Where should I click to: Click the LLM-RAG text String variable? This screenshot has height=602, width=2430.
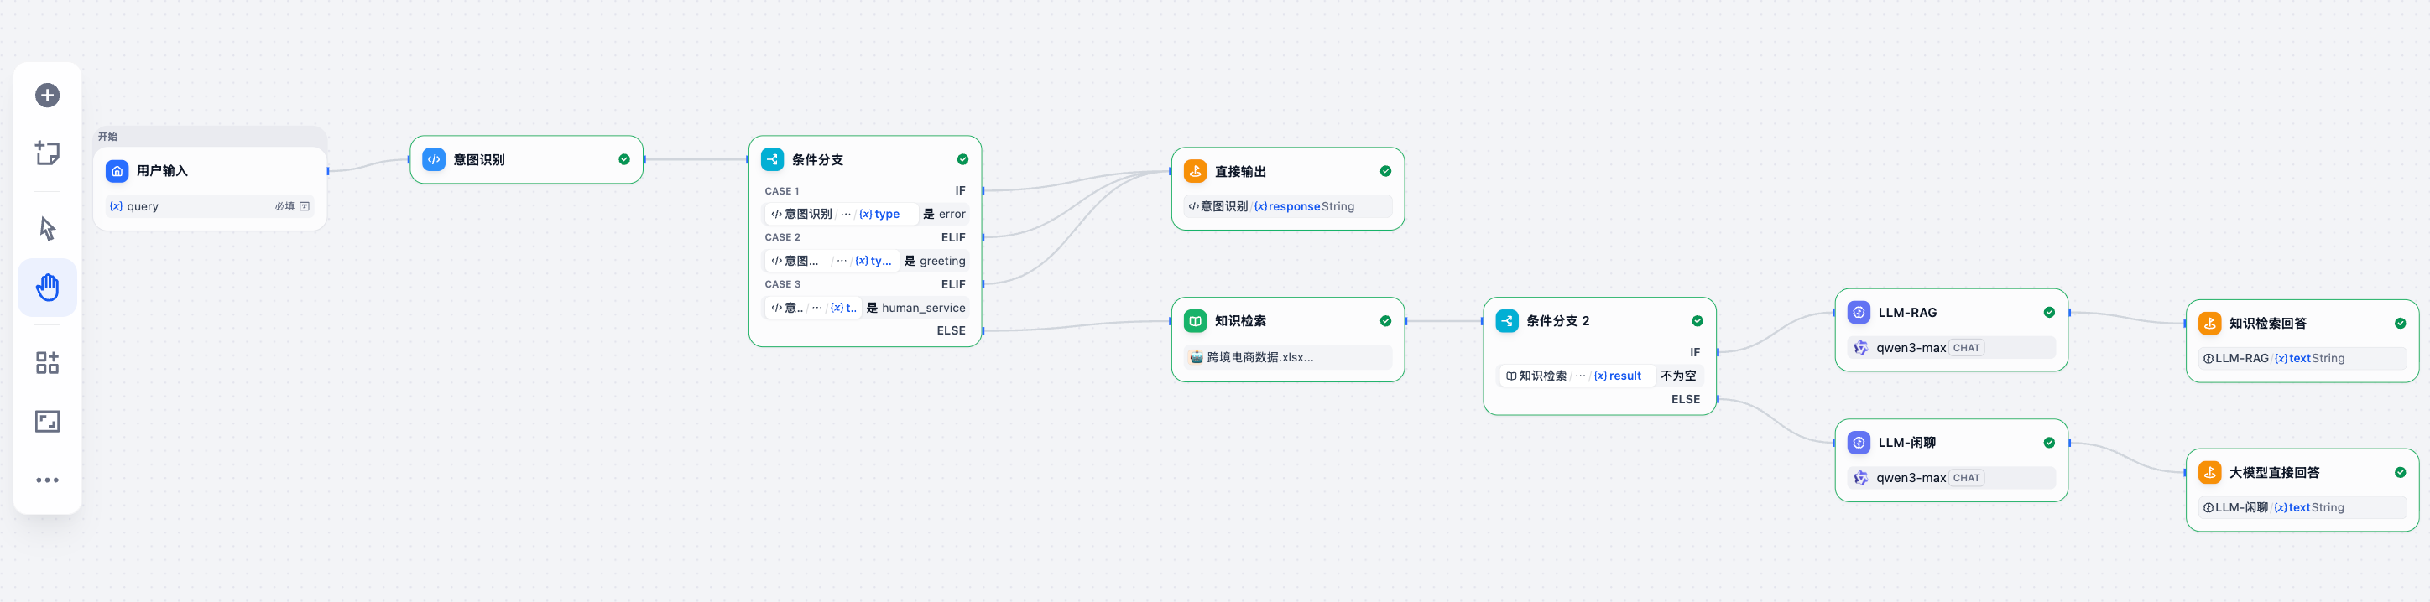[2302, 358]
